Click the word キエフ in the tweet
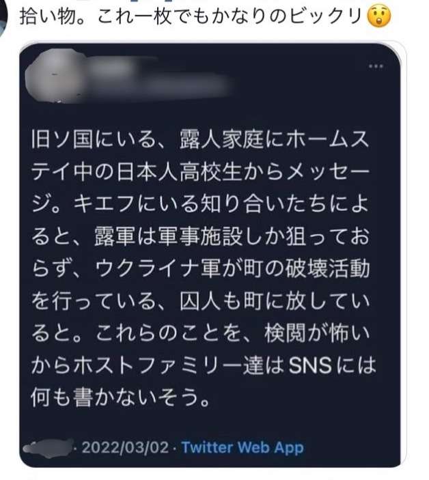The image size is (429, 480). click(x=105, y=203)
